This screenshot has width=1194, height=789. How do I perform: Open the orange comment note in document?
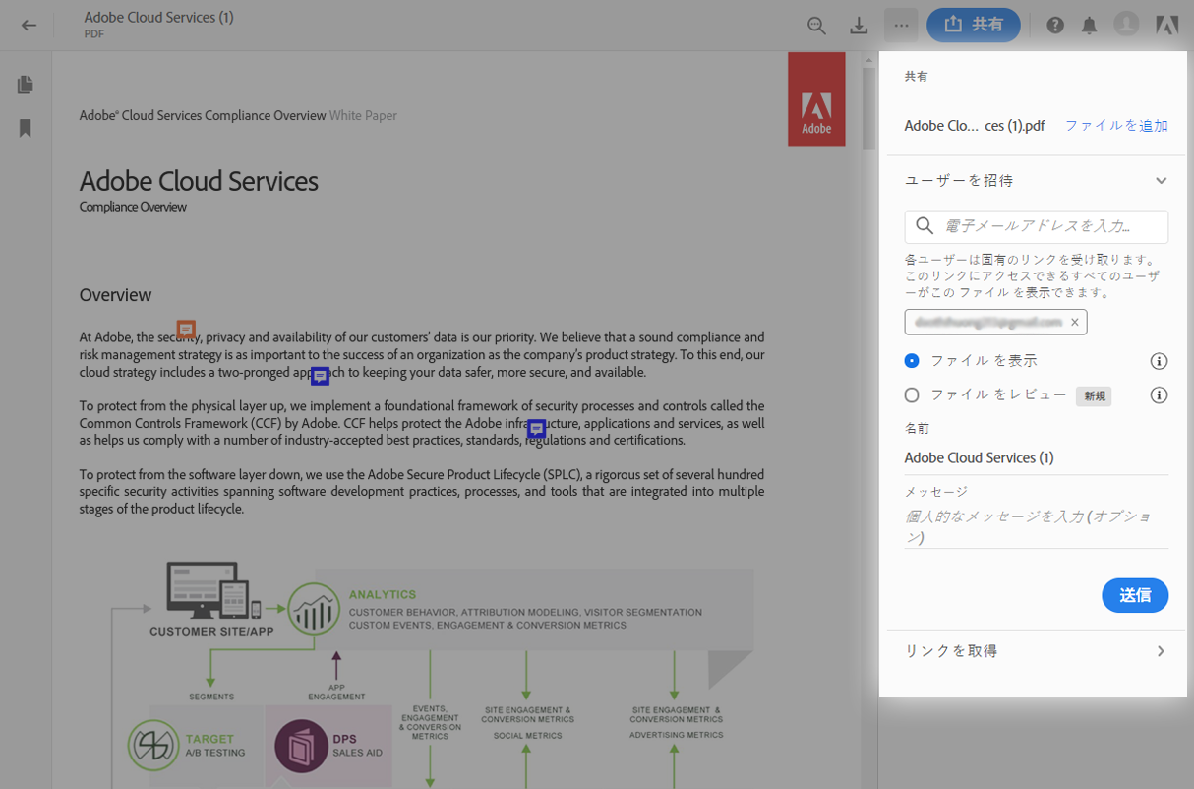click(x=186, y=329)
